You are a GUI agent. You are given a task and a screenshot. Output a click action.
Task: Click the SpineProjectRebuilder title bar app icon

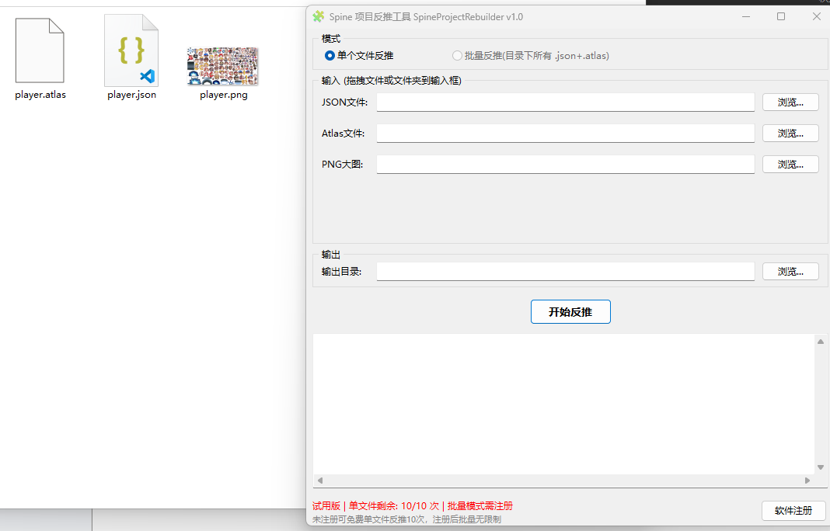click(318, 16)
